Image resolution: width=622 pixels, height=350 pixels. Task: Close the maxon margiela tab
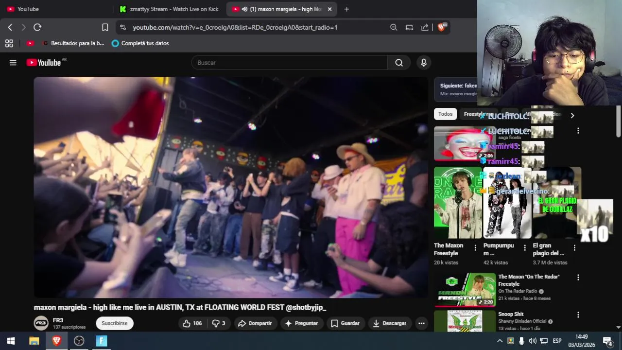(x=330, y=9)
